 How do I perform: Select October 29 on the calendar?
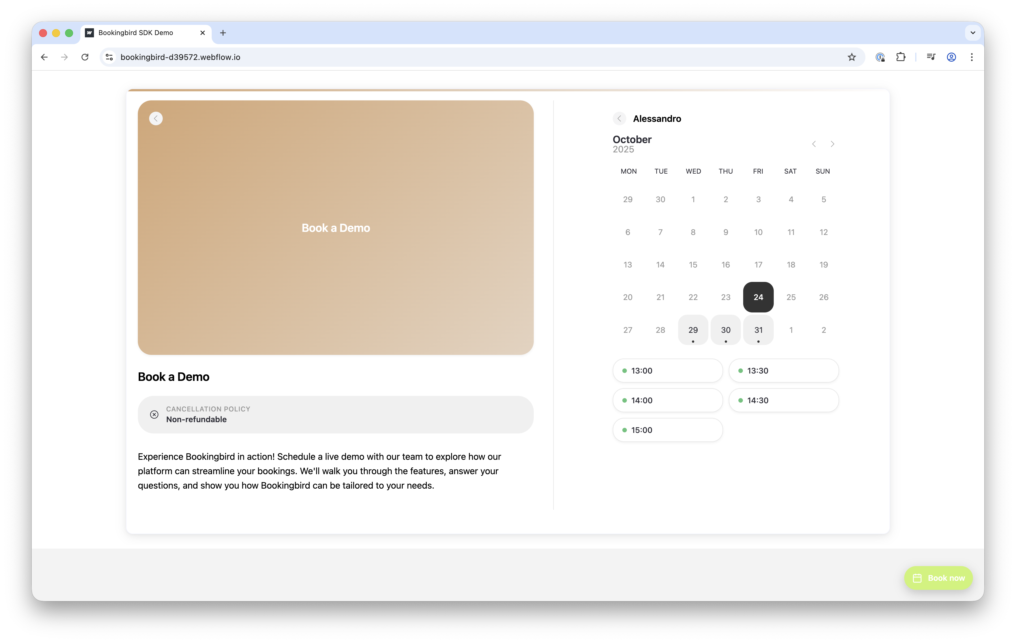coord(693,330)
